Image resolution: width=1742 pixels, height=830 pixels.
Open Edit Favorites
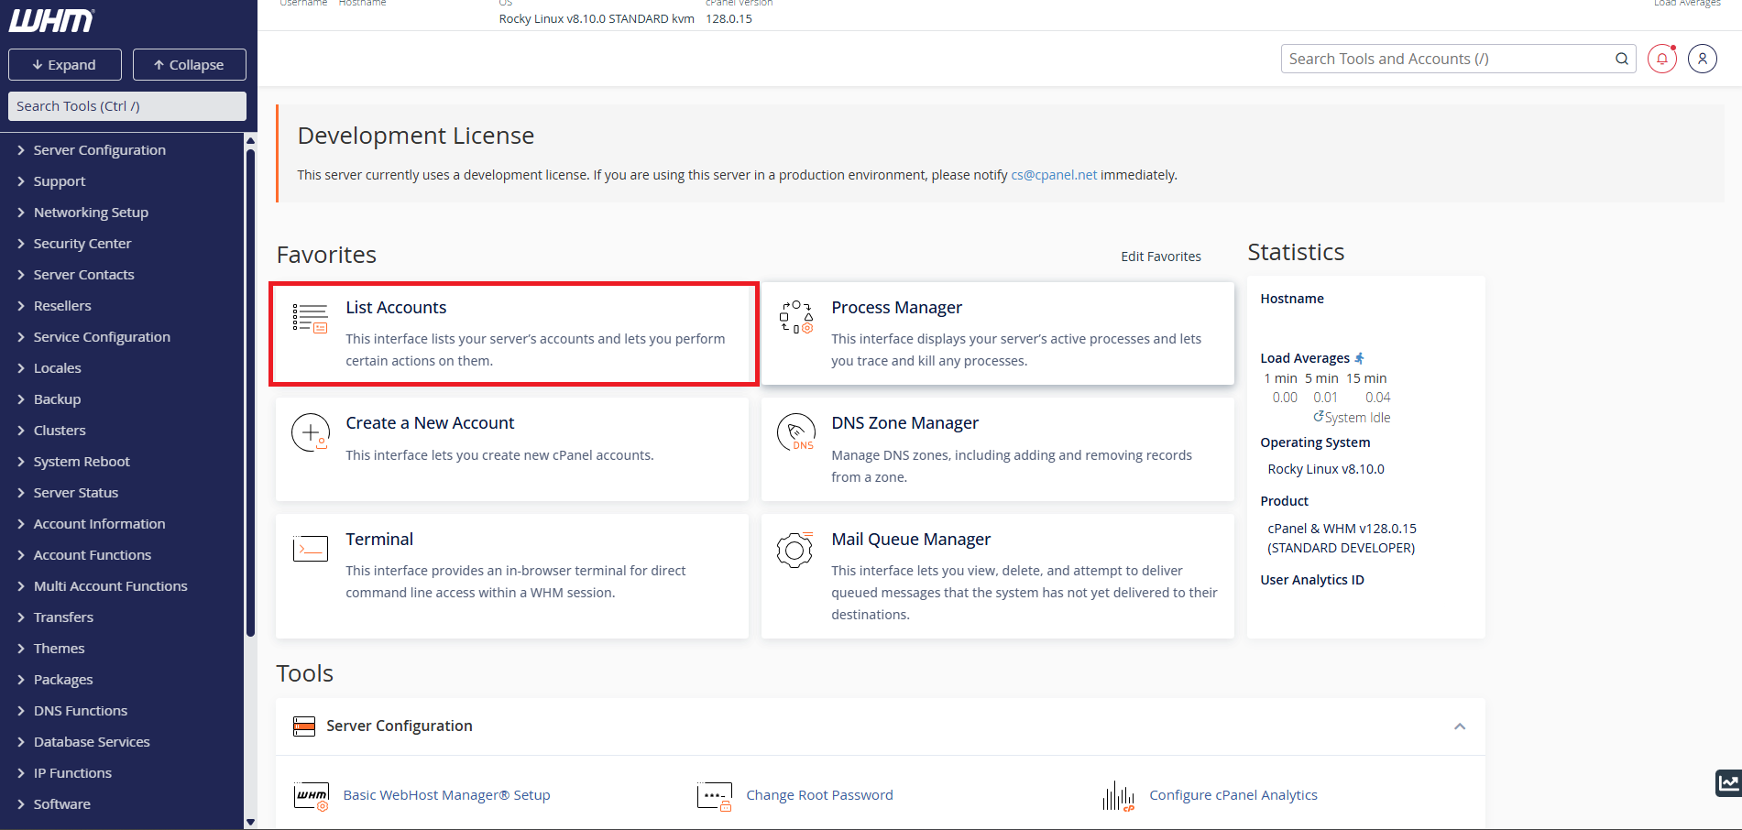(x=1161, y=257)
